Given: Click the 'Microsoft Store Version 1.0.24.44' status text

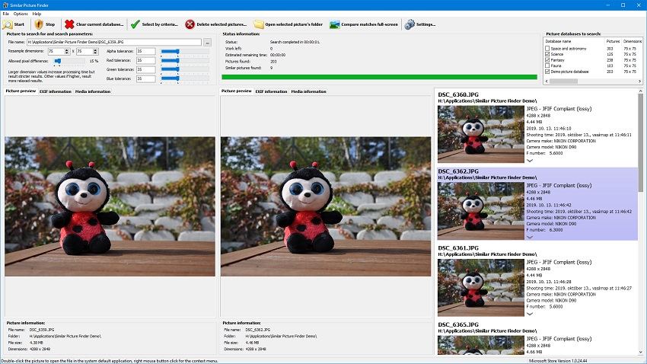Looking at the screenshot, I should point(558,361).
